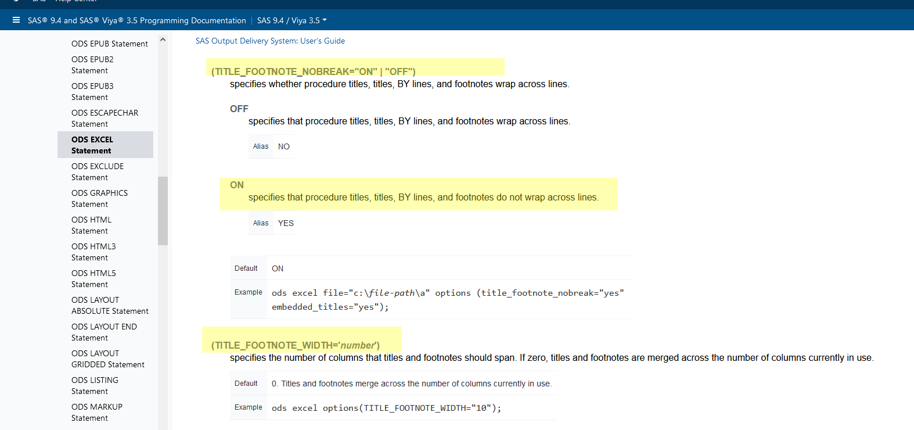
Task: Open the SAS 9.4 / Viya 3.5 version dropdown
Action: (292, 20)
